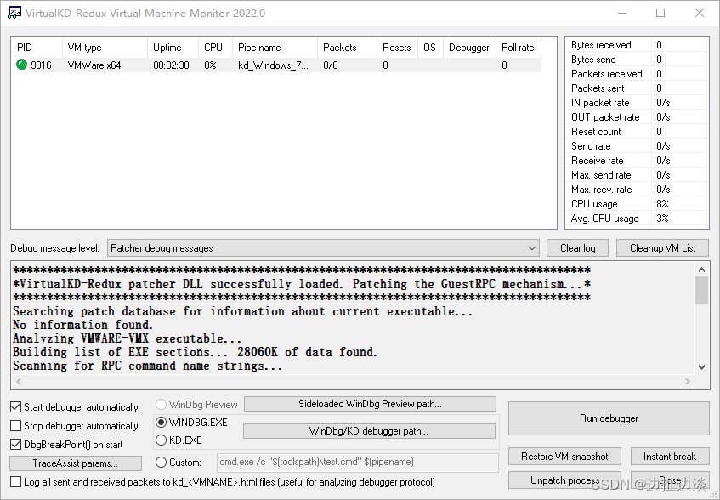Click the custom command input field
Screen dimensions: 720x500
point(357,463)
